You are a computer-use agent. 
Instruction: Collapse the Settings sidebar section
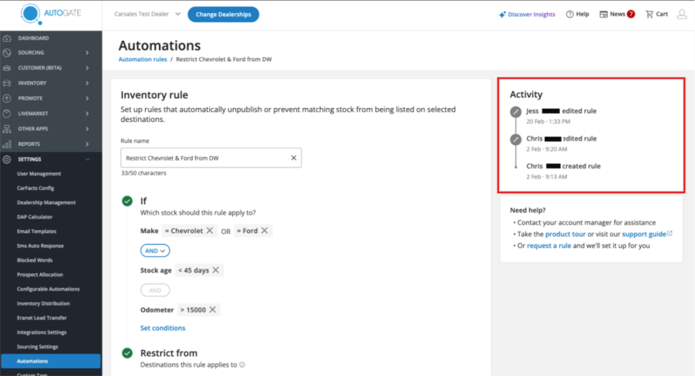tap(87, 159)
